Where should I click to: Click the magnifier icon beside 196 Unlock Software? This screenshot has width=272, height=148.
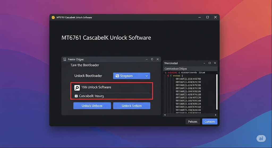(x=77, y=88)
